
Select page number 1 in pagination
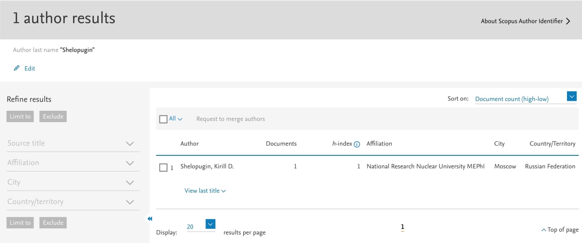[402, 227]
